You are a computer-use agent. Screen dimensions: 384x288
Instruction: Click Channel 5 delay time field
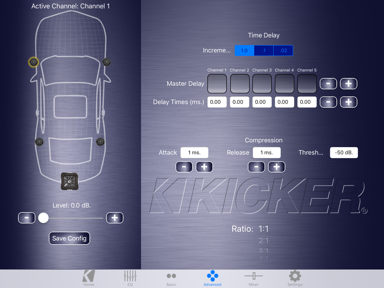coord(307,102)
